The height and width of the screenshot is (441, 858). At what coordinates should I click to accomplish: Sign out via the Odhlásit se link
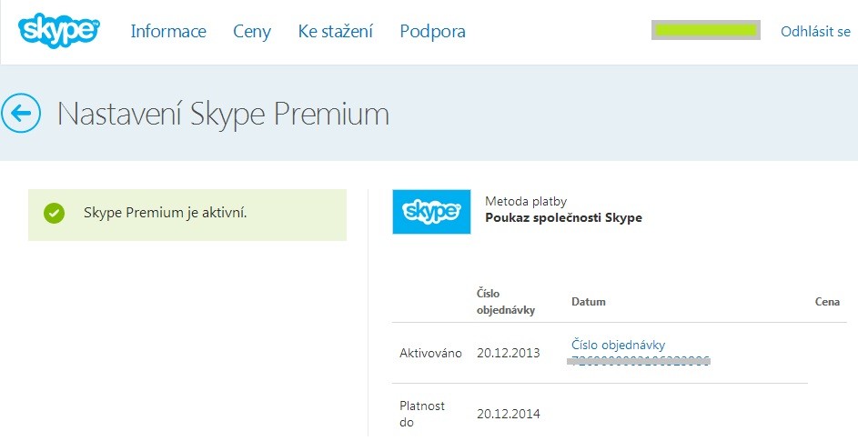[x=815, y=31]
